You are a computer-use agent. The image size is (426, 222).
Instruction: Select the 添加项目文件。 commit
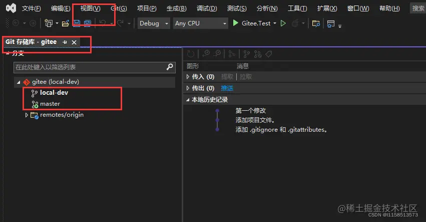coord(255,120)
